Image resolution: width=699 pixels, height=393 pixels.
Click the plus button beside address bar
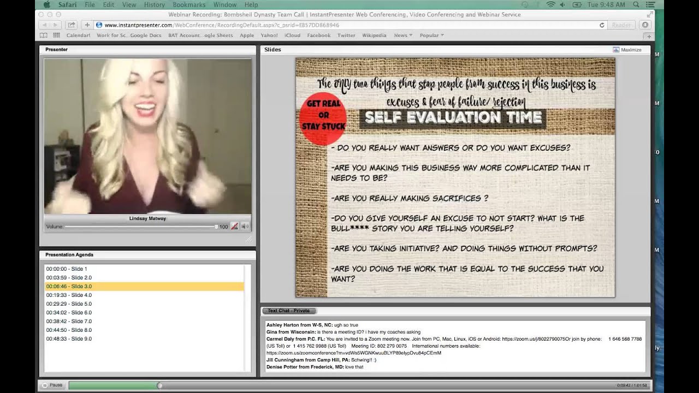[x=87, y=25]
